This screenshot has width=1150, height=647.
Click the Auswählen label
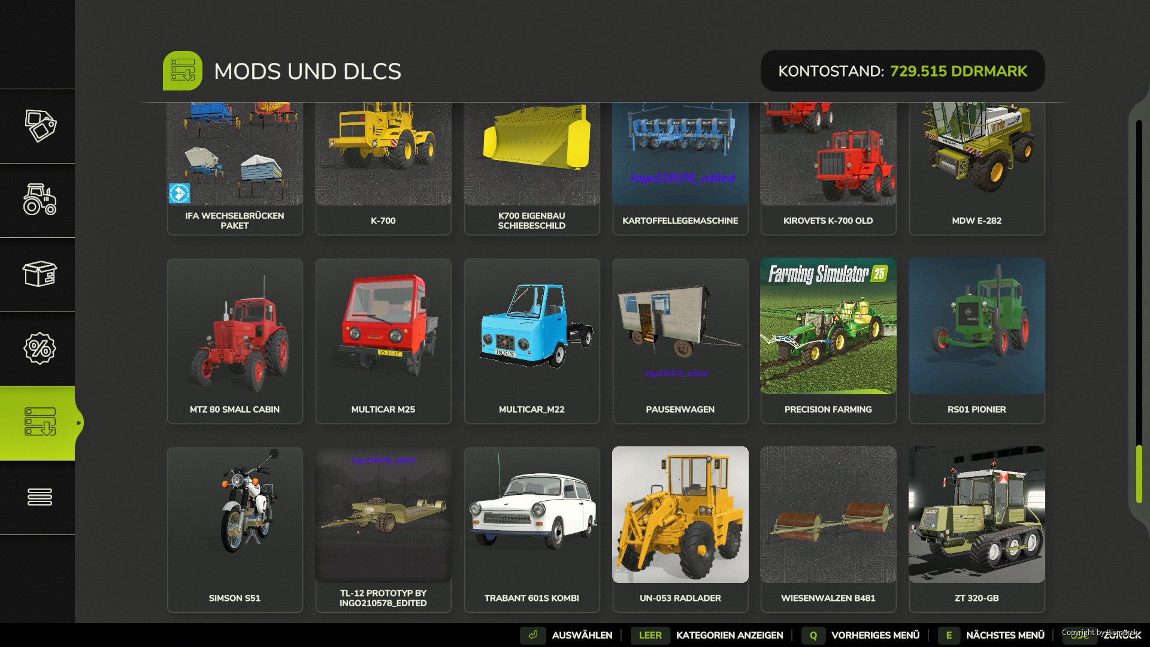[582, 635]
